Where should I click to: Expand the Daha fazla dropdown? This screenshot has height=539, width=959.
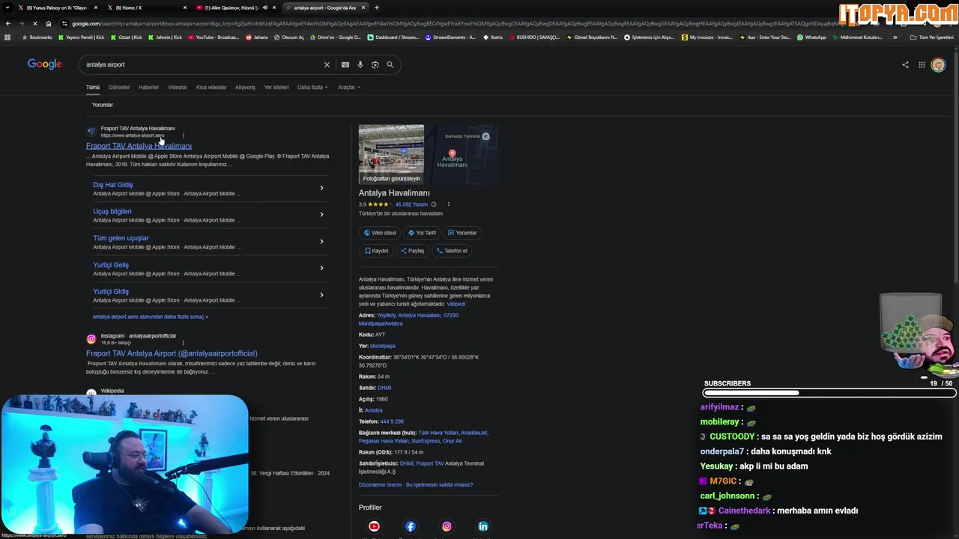click(312, 88)
